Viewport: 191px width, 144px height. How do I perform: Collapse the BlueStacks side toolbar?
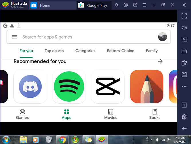pyautogui.click(x=184, y=5)
